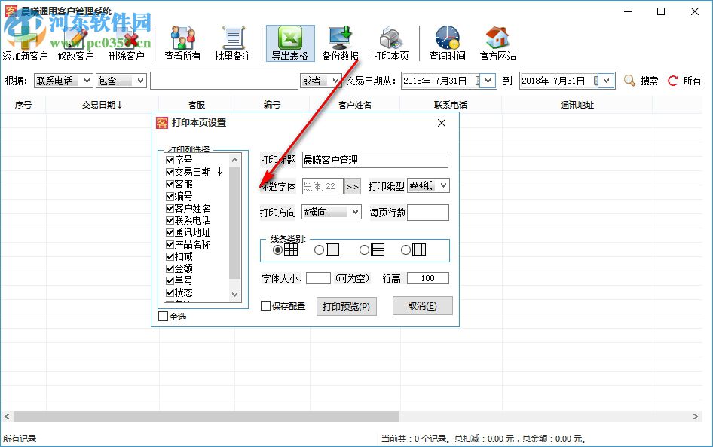713x447 pixels.
Task: Open the starting 交易日期 date picker dropdown
Action: pyautogui.click(x=486, y=79)
